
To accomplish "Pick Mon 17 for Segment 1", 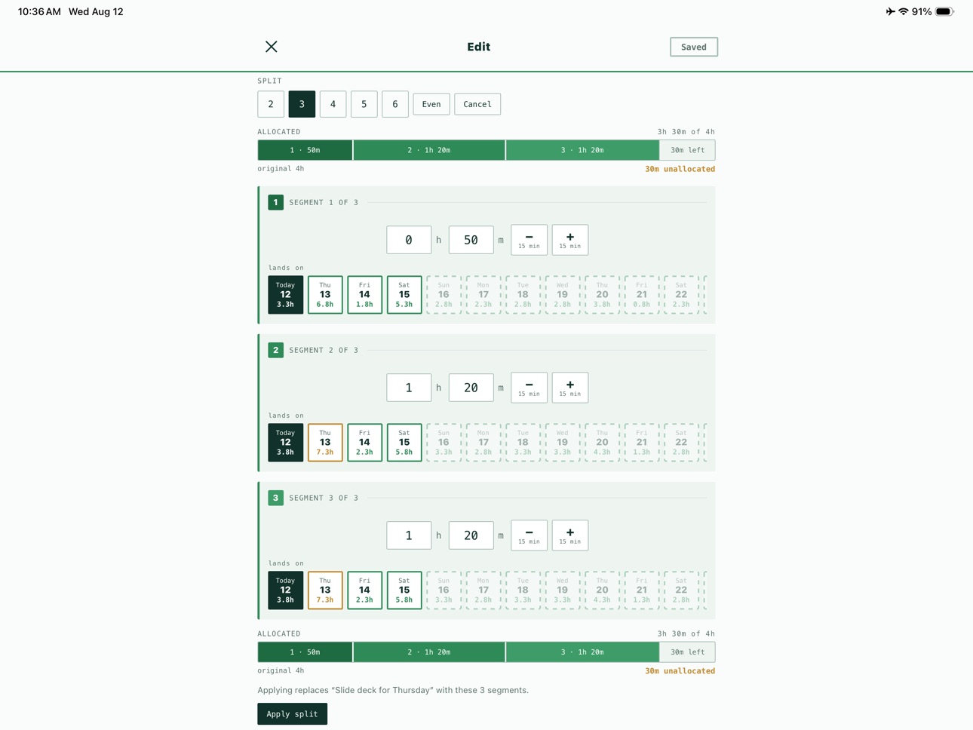I will click(483, 294).
